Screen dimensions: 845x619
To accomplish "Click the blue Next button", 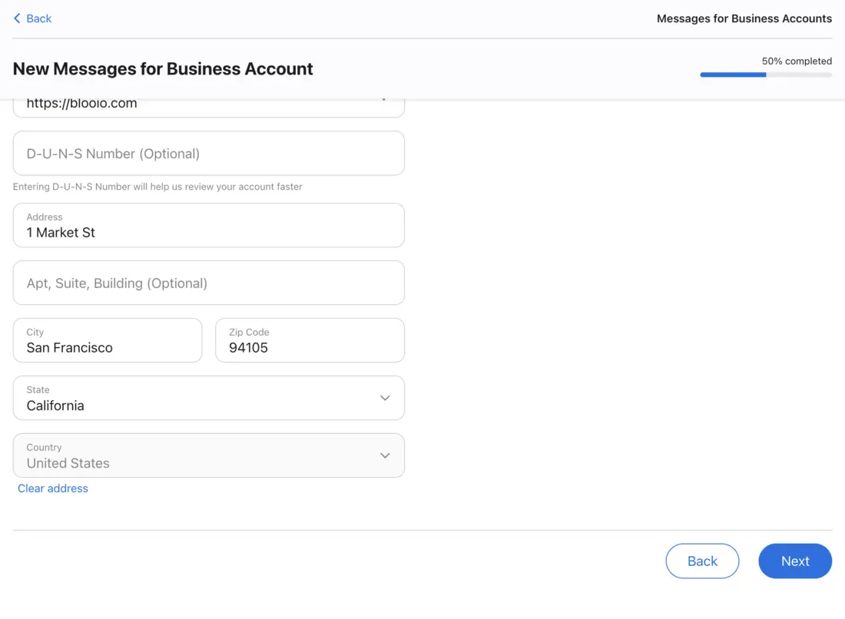I will coord(795,561).
